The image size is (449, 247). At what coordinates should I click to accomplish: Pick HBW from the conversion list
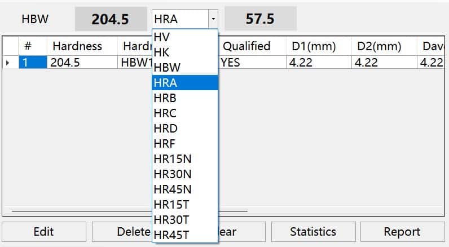[x=184, y=68]
